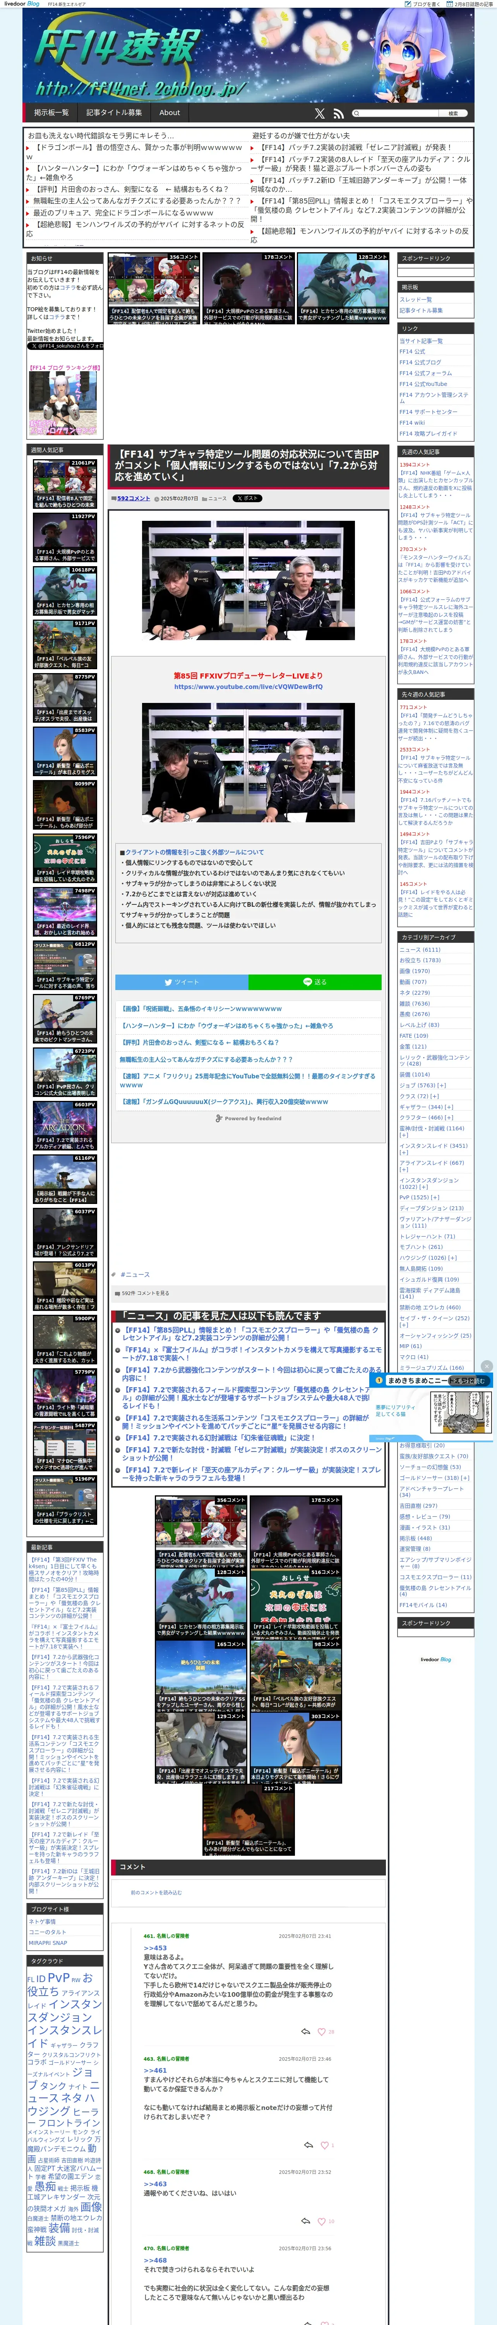Close the floating ad with X button
497x2325 pixels.
click(x=486, y=1366)
